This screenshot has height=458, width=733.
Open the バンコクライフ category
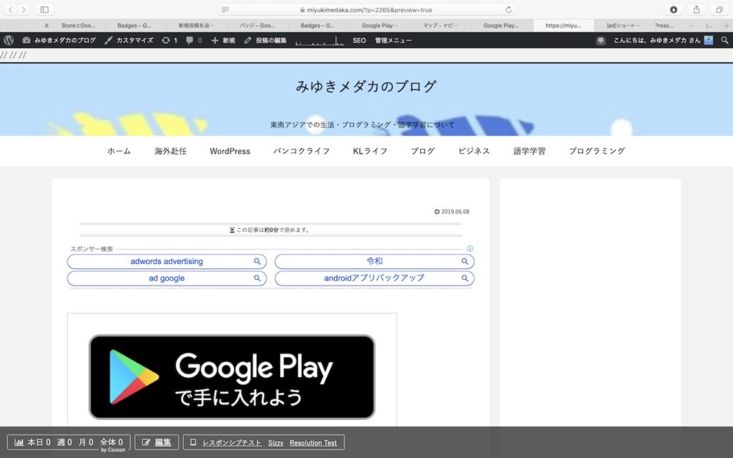pyautogui.click(x=301, y=151)
